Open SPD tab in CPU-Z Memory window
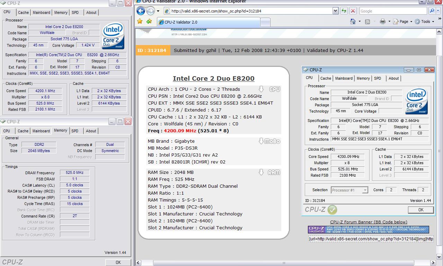Screen dimensions: 443x266 [75, 131]
